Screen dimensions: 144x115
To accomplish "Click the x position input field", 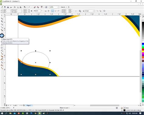I will click(6, 10).
